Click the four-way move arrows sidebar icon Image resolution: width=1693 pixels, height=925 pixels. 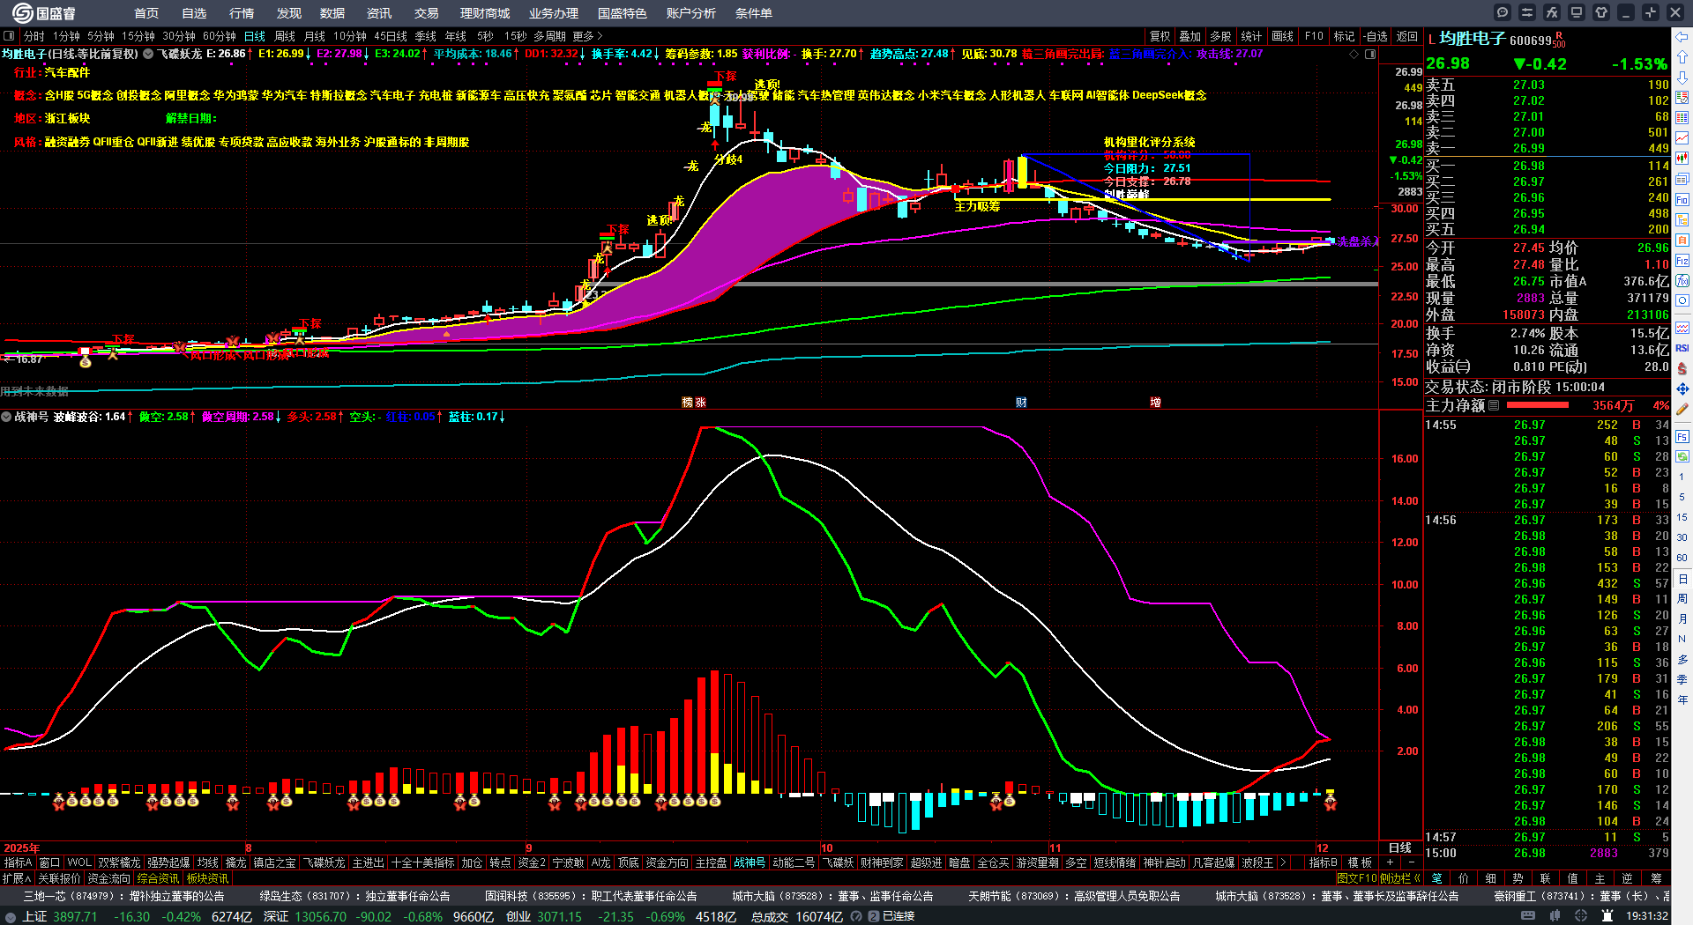coord(1682,388)
